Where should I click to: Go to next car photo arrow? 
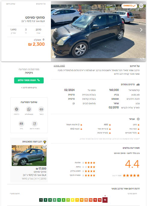(x=141, y=30)
